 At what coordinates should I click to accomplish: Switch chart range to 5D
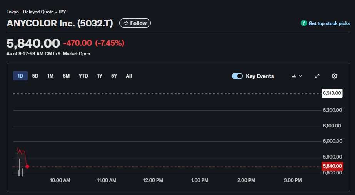click(35, 76)
